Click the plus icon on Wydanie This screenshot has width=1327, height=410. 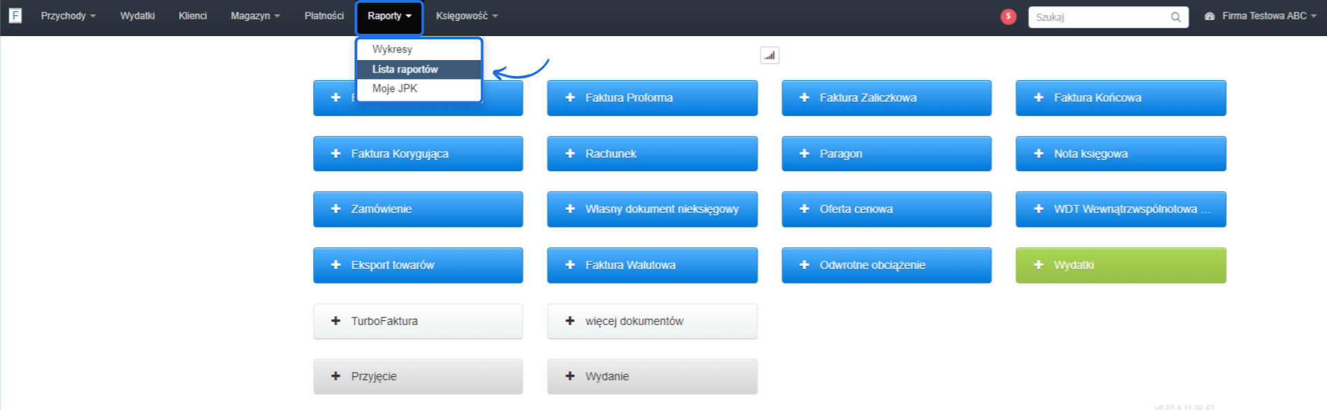point(570,376)
